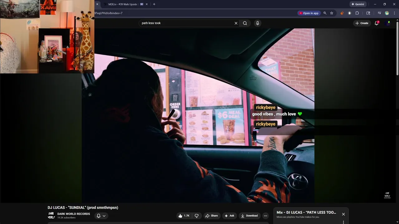This screenshot has height=224, width=399.
Task: Click the YouTube search magnifier button
Action: pos(245,23)
